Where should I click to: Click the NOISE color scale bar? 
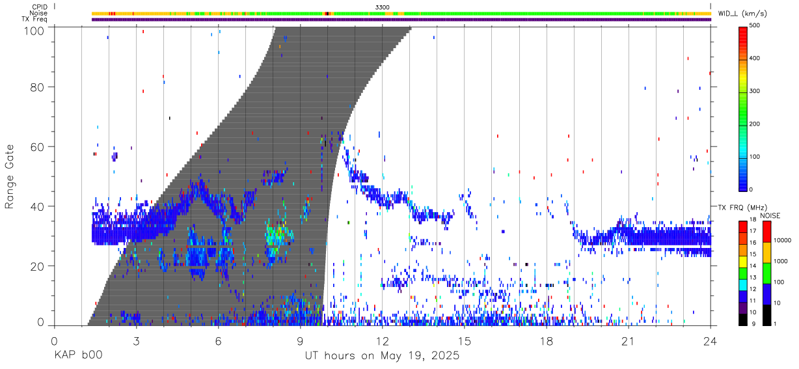click(767, 273)
